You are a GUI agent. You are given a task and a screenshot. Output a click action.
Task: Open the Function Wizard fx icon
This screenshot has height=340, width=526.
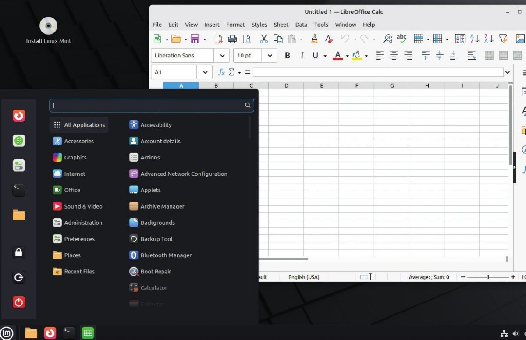coord(222,72)
